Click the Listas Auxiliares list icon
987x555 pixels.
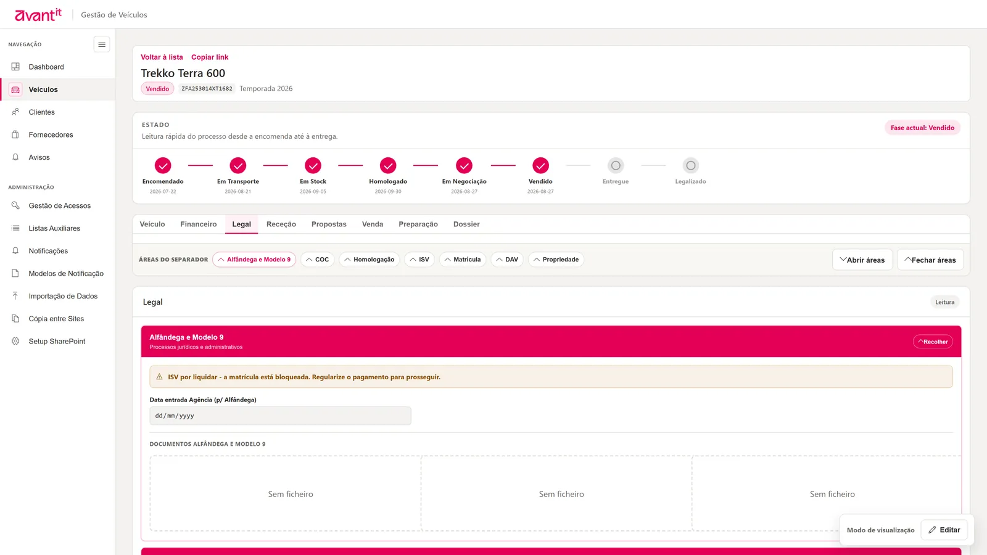15,228
